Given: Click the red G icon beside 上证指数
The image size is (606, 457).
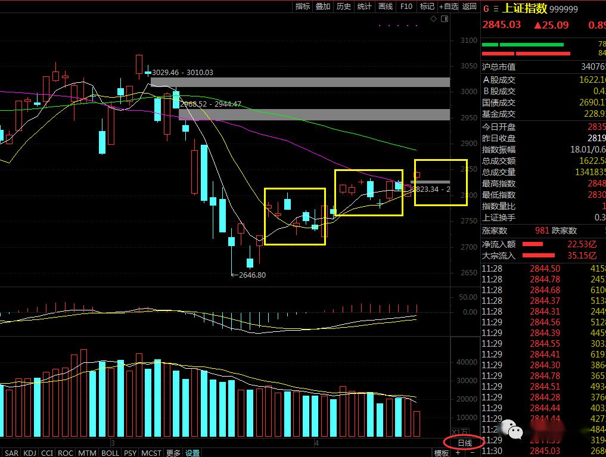Looking at the screenshot, I should pyautogui.click(x=486, y=9).
